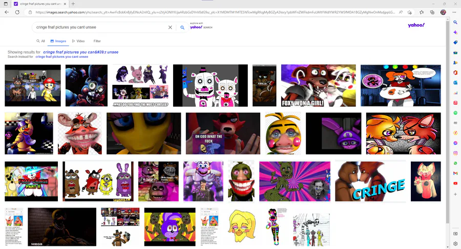Screen dimensions: 461x249
Task: Open the Toy Chica pig nose image
Action: click(x=283, y=133)
